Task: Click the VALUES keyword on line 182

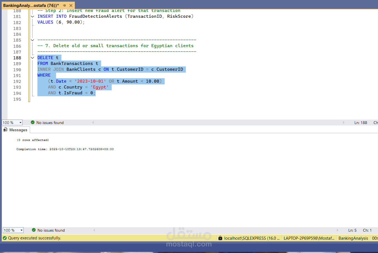Action: coord(45,22)
